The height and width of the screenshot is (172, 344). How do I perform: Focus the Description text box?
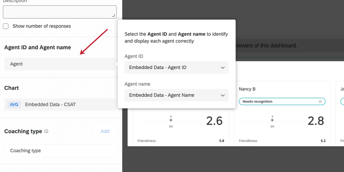[x=59, y=12]
